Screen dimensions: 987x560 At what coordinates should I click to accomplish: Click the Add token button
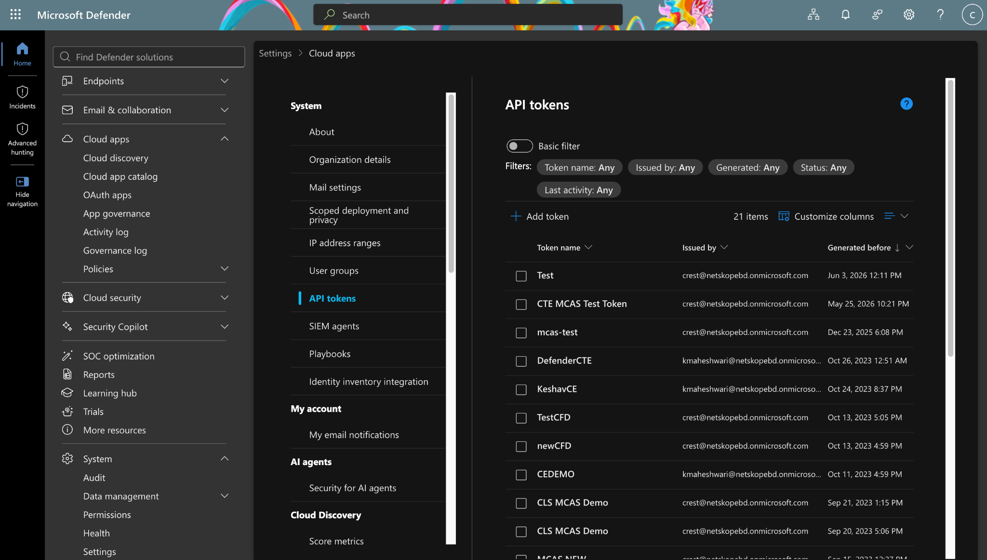pos(540,216)
